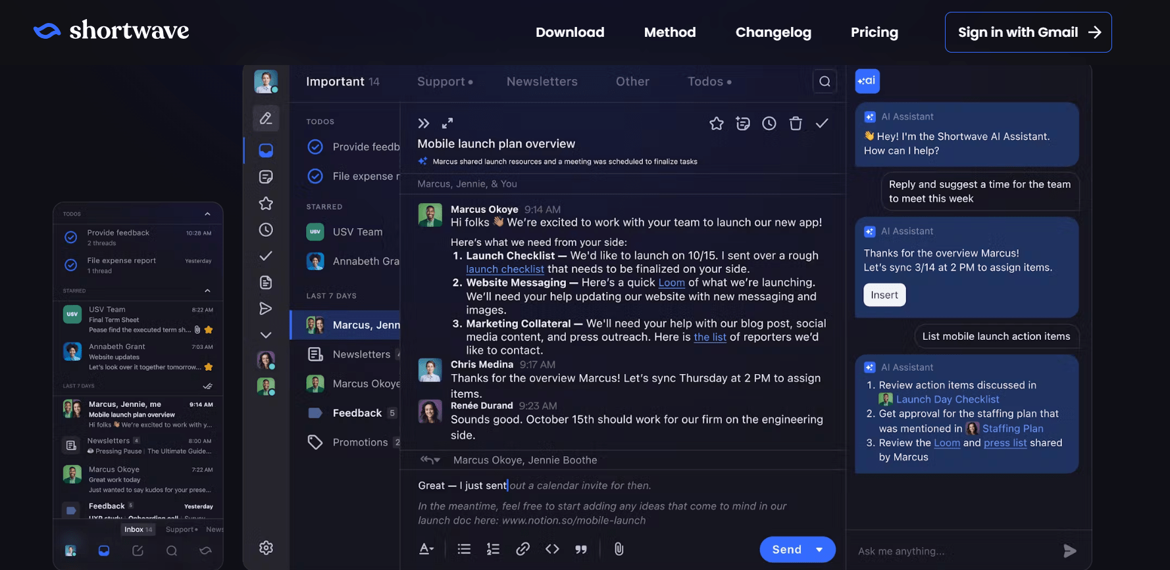
Task: Check off the Provide feedback todo
Action: (x=315, y=147)
